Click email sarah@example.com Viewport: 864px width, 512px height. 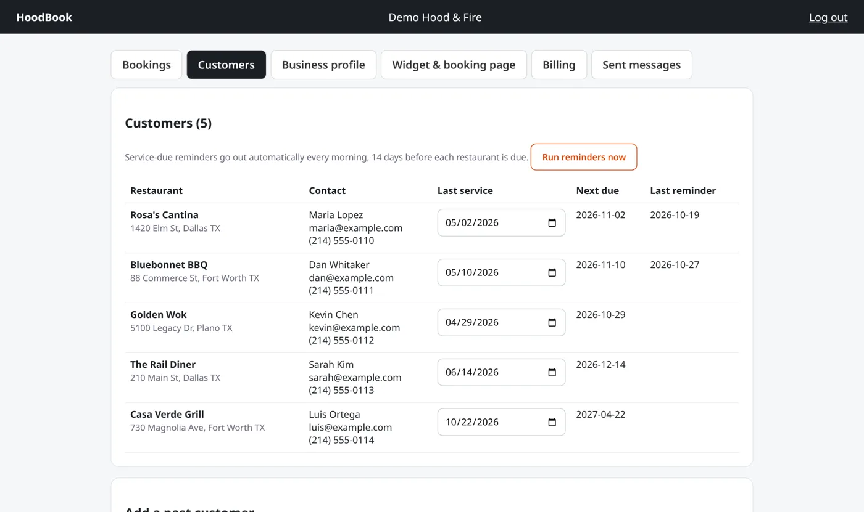click(355, 378)
